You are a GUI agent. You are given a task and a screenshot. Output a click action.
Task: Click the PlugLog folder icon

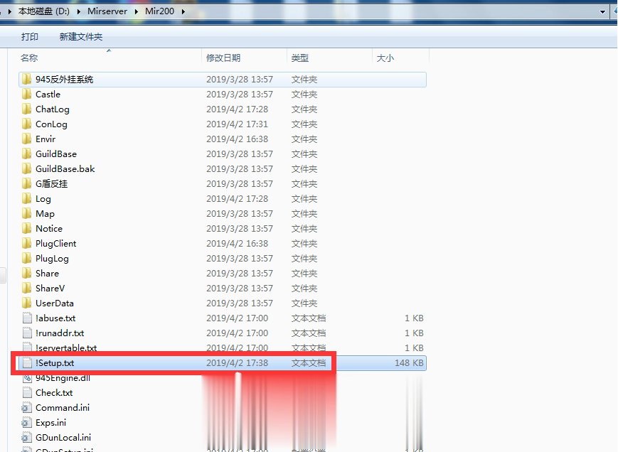pos(26,259)
